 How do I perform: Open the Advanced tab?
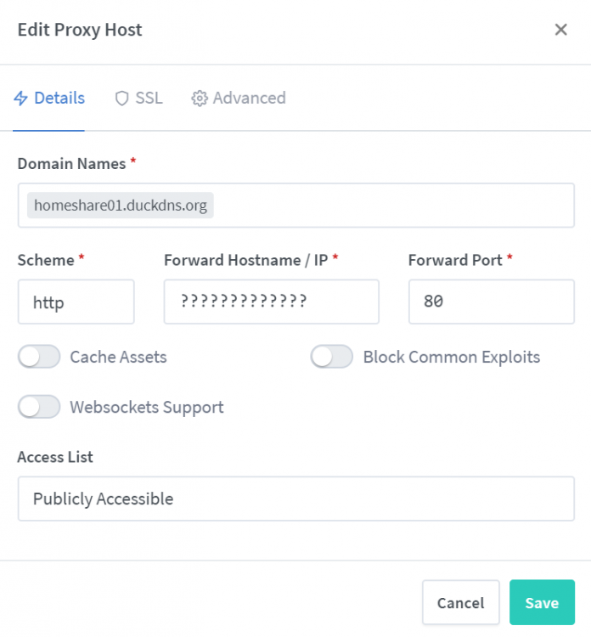(x=239, y=99)
